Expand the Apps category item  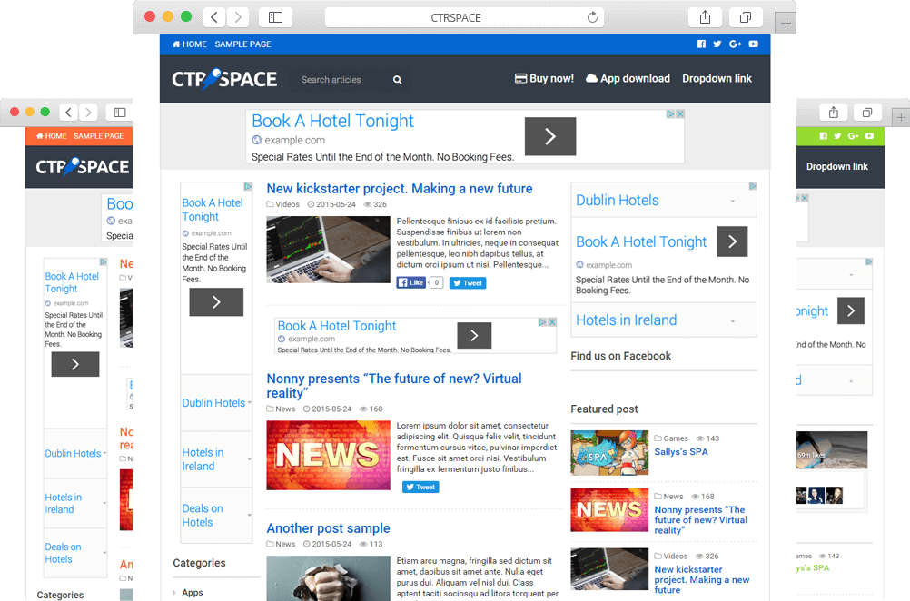193,592
